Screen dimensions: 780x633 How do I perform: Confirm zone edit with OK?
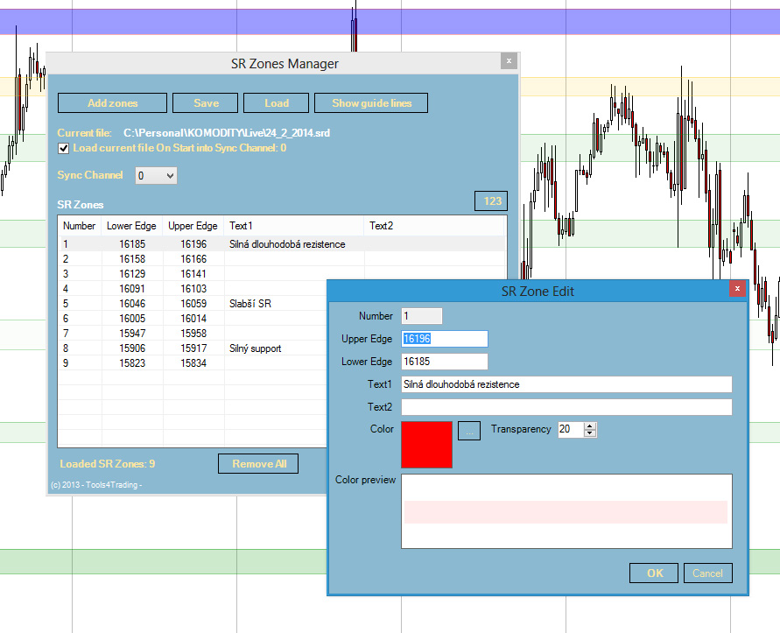pos(654,573)
